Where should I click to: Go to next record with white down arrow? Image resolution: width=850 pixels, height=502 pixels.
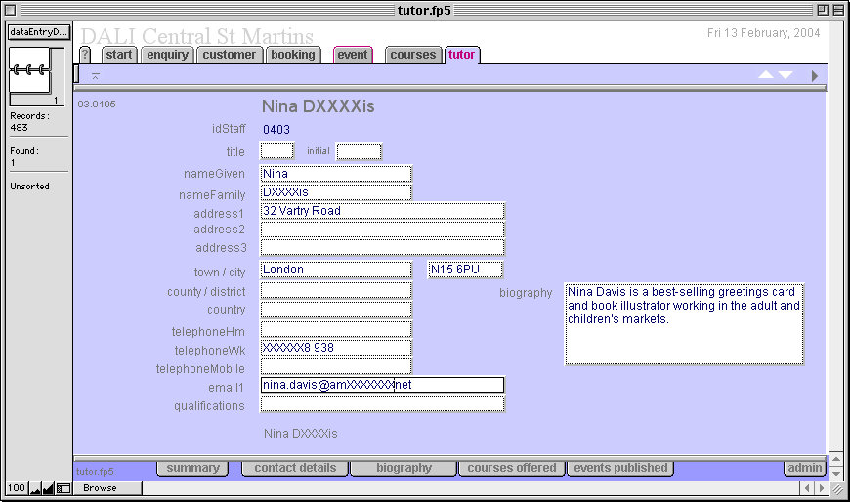pos(786,75)
